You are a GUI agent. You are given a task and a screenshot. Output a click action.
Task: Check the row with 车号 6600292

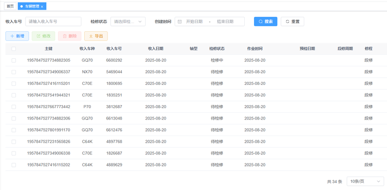(x=14, y=60)
